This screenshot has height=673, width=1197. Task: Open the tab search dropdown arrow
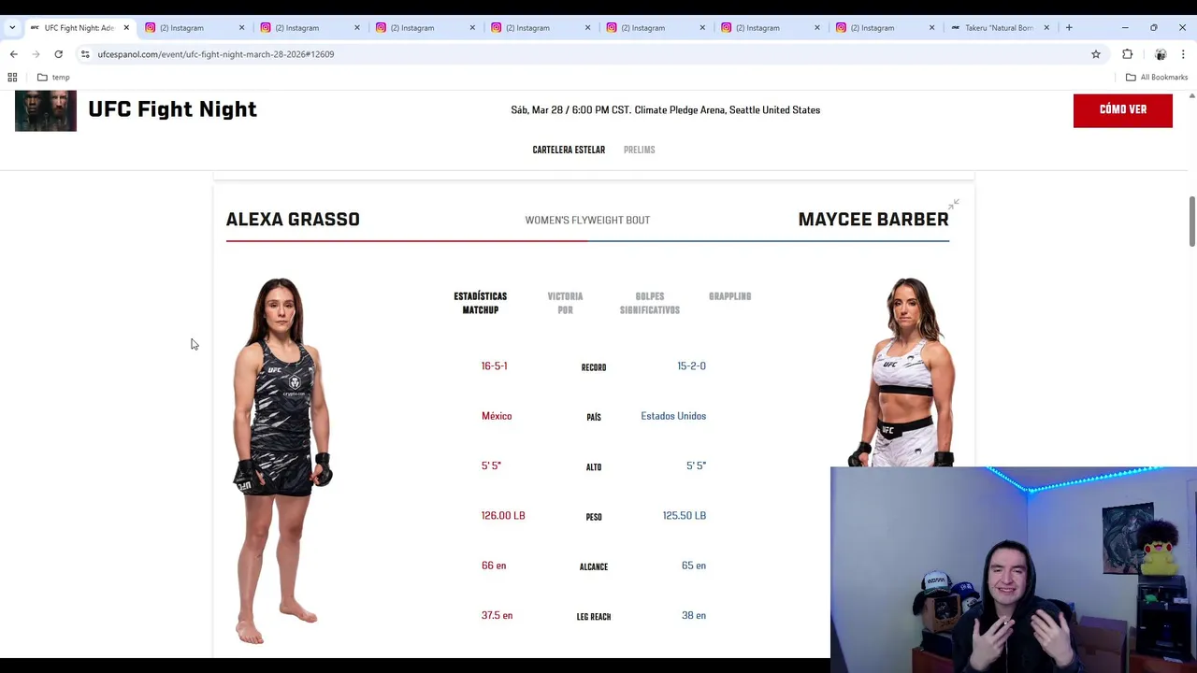[12, 28]
